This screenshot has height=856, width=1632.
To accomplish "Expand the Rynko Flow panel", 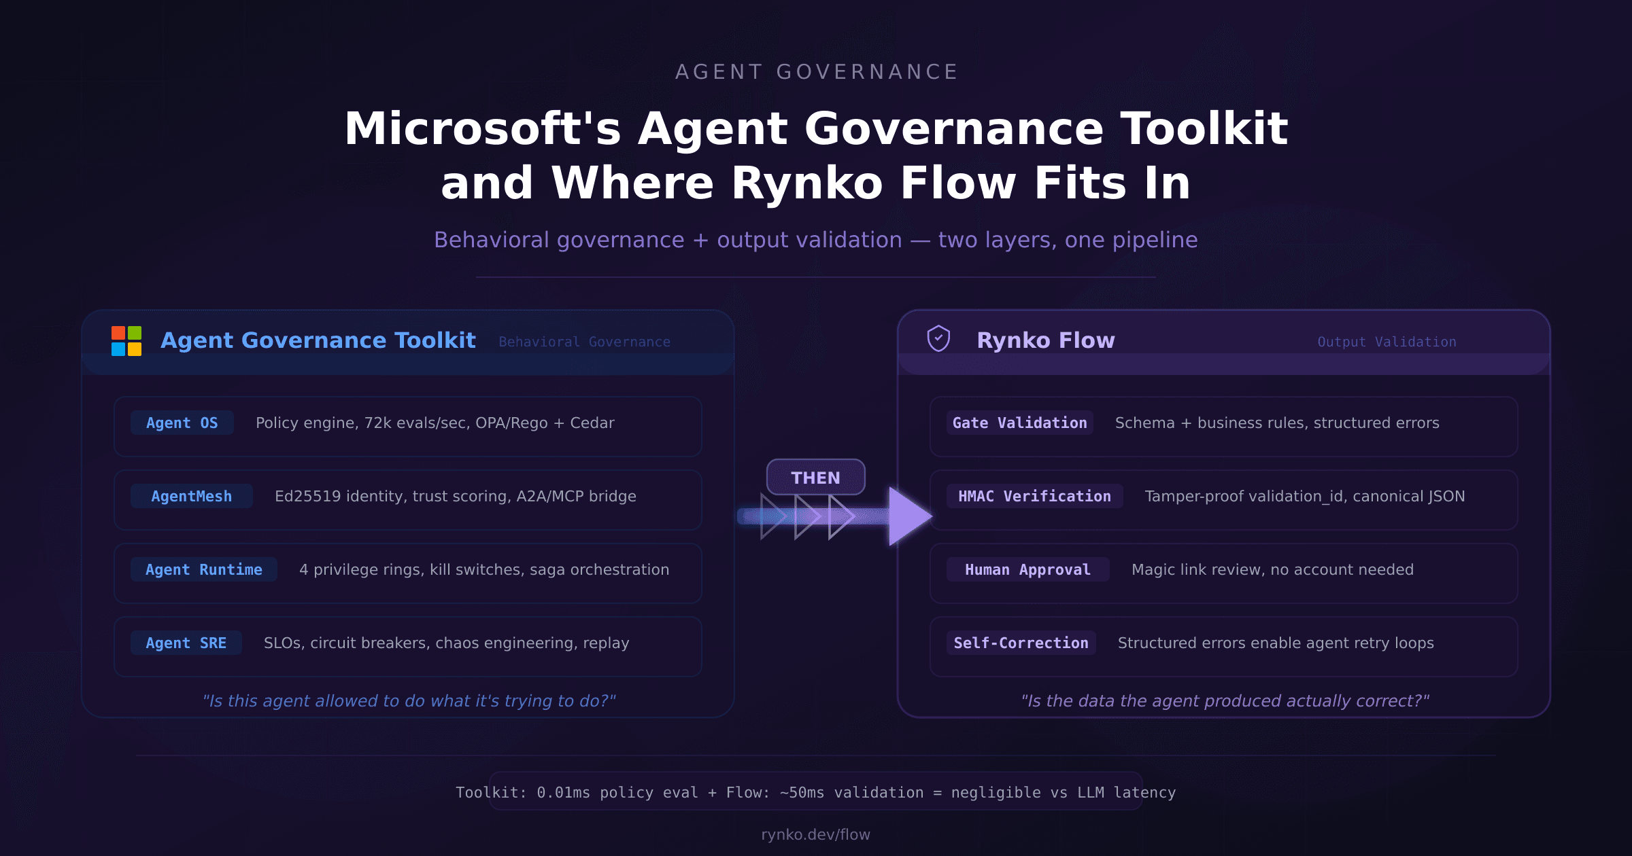I will point(1045,340).
